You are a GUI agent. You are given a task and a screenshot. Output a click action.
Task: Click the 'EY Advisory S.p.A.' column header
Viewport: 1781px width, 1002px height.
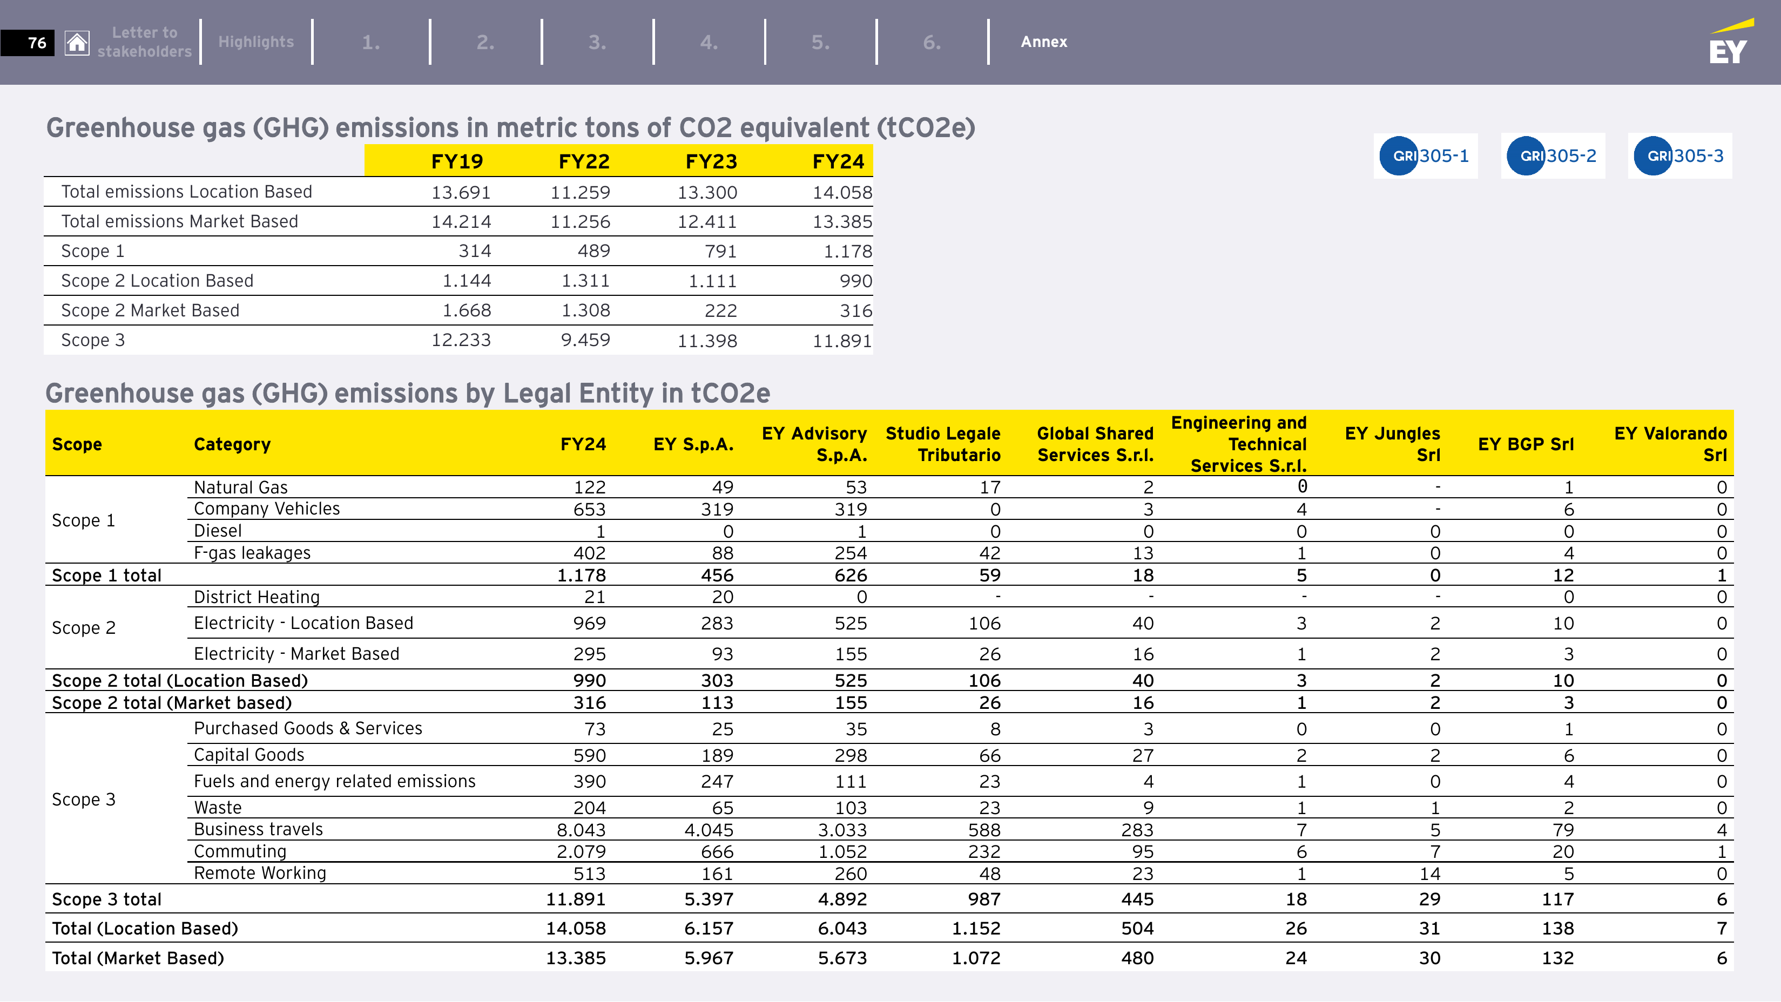pos(814,444)
